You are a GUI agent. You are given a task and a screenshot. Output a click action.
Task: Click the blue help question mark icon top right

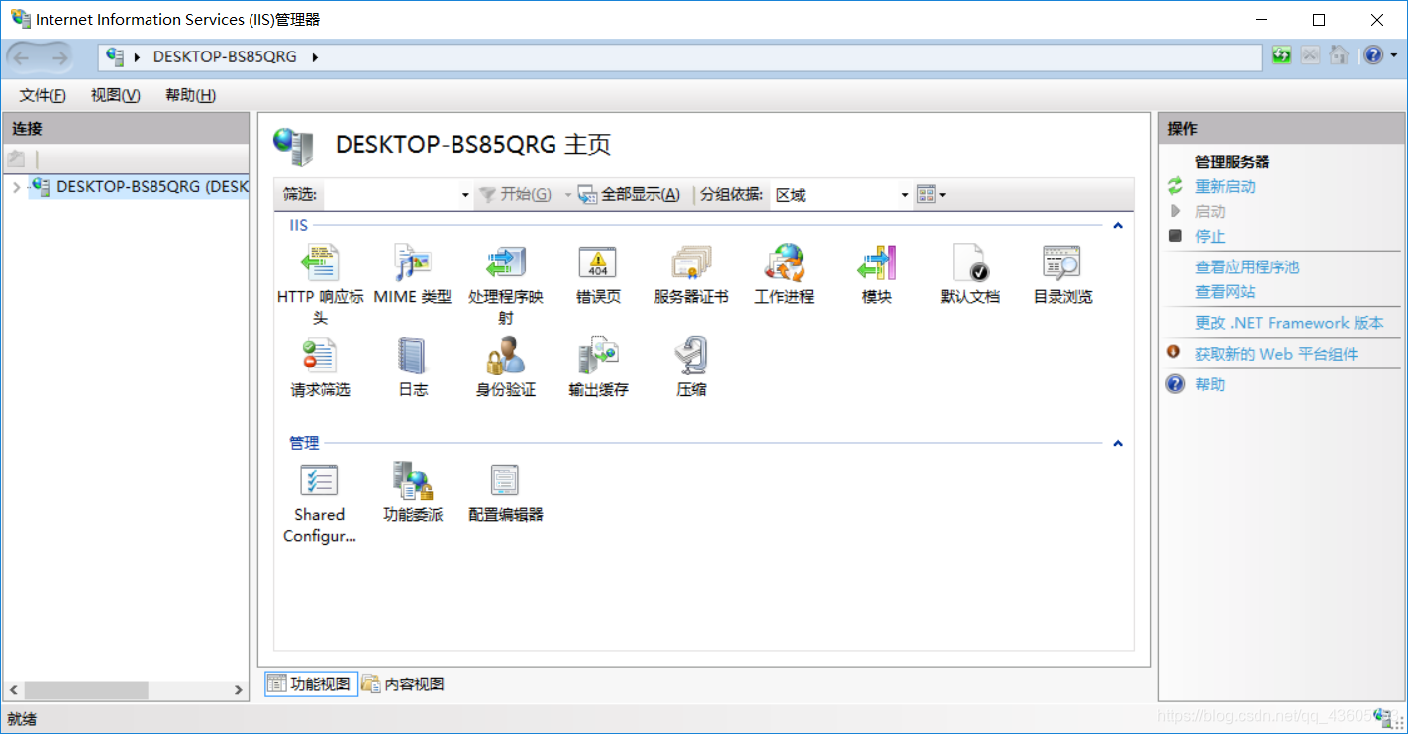point(1372,55)
